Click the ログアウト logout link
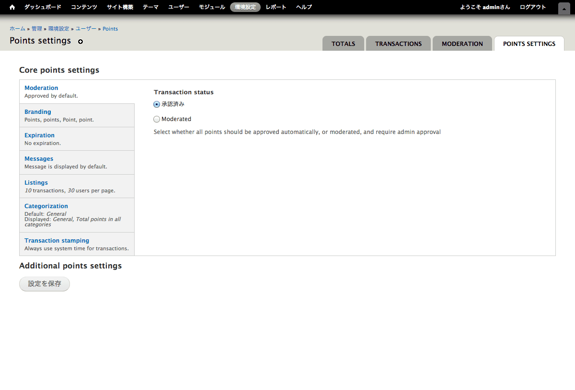Viewport: 575px width, 390px height. (533, 7)
